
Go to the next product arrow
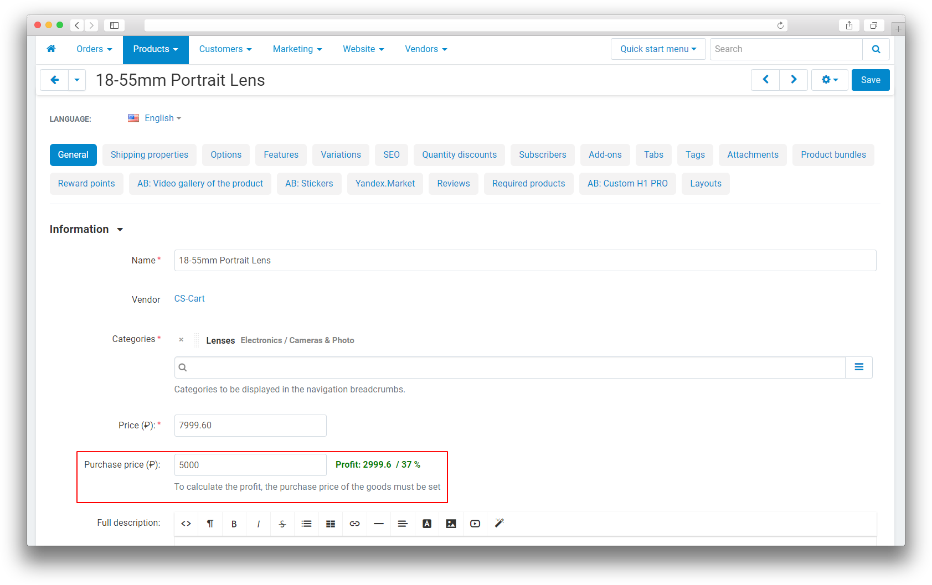point(793,80)
